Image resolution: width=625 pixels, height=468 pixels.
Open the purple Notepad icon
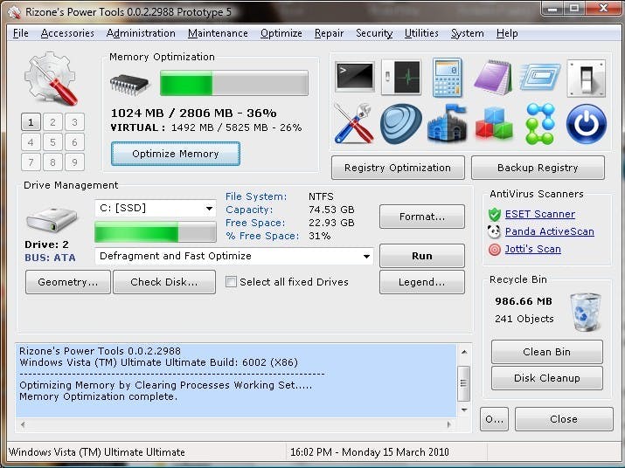[x=493, y=77]
